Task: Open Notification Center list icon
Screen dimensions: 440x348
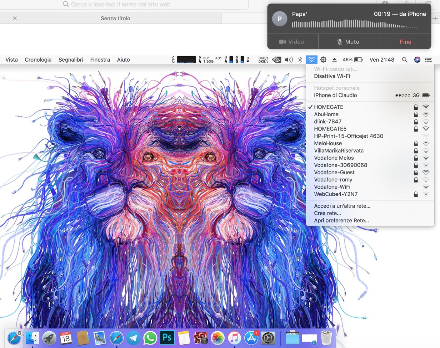Action: click(x=429, y=60)
